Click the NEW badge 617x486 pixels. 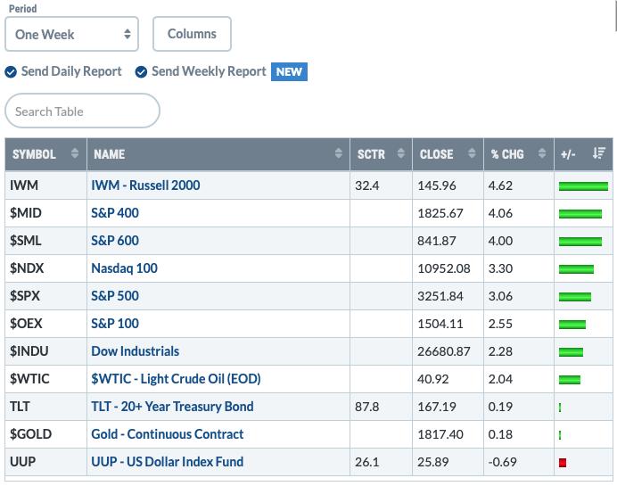click(x=289, y=71)
